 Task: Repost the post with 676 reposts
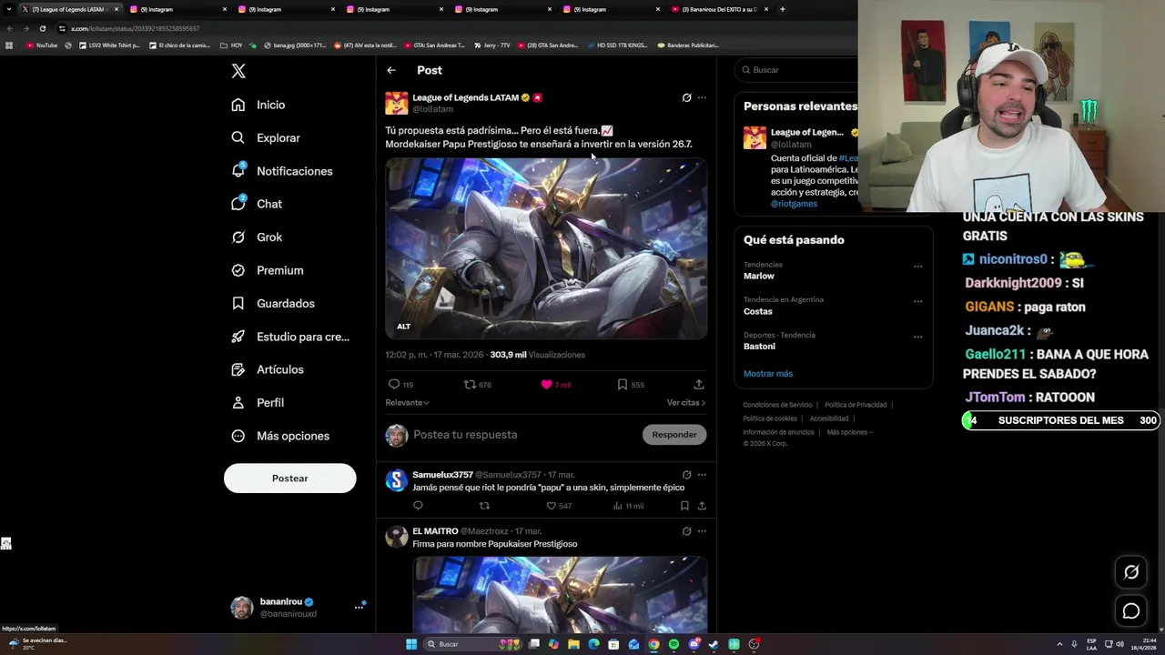[x=478, y=384]
